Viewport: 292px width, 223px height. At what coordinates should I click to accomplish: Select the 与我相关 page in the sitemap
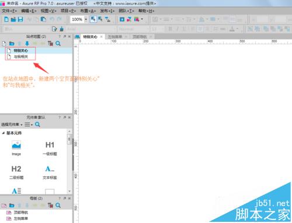(20, 56)
